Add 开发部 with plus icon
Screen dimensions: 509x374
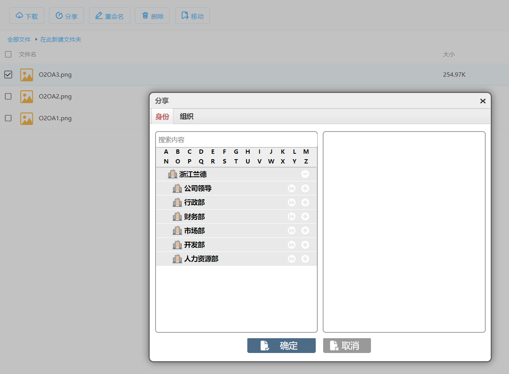click(305, 245)
